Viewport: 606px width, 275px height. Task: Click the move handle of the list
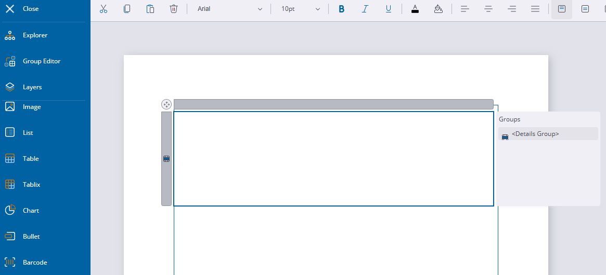[166, 104]
